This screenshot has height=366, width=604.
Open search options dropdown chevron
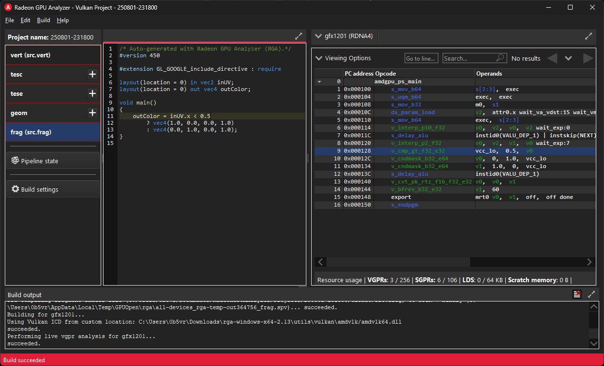[x=568, y=58]
